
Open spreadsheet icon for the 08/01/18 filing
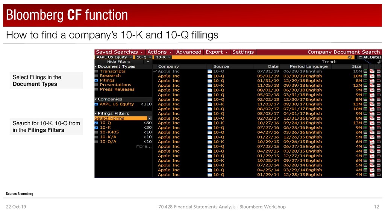click(365, 90)
